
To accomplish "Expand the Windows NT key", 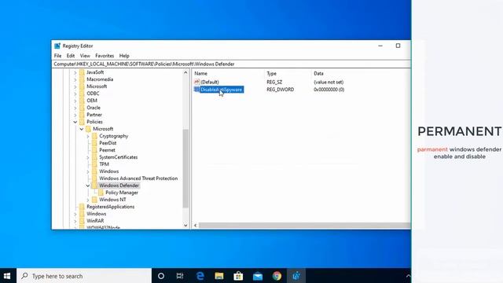I will point(87,200).
